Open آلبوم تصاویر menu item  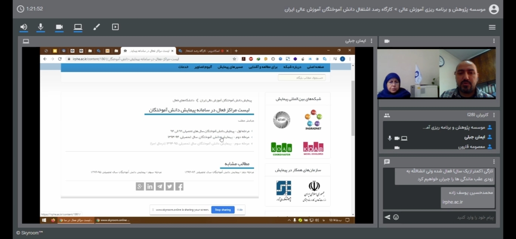pyautogui.click(x=203, y=67)
